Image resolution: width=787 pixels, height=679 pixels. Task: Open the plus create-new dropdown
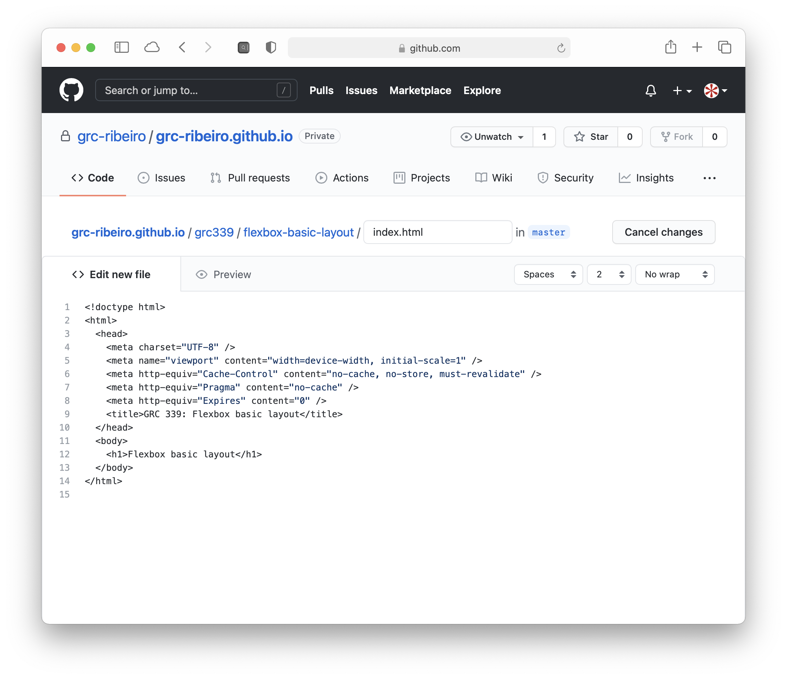pos(682,90)
